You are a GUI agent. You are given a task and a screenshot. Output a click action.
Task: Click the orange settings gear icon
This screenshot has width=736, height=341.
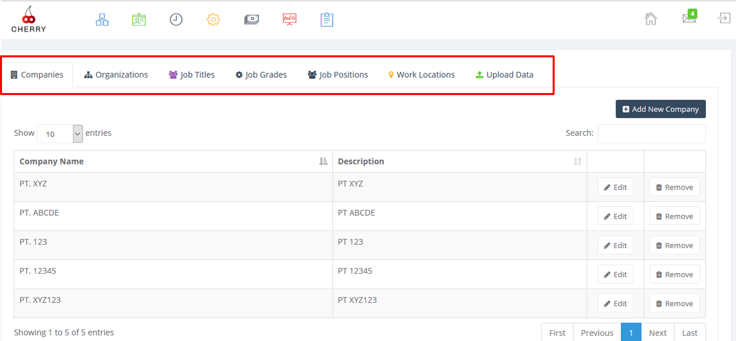click(x=213, y=19)
